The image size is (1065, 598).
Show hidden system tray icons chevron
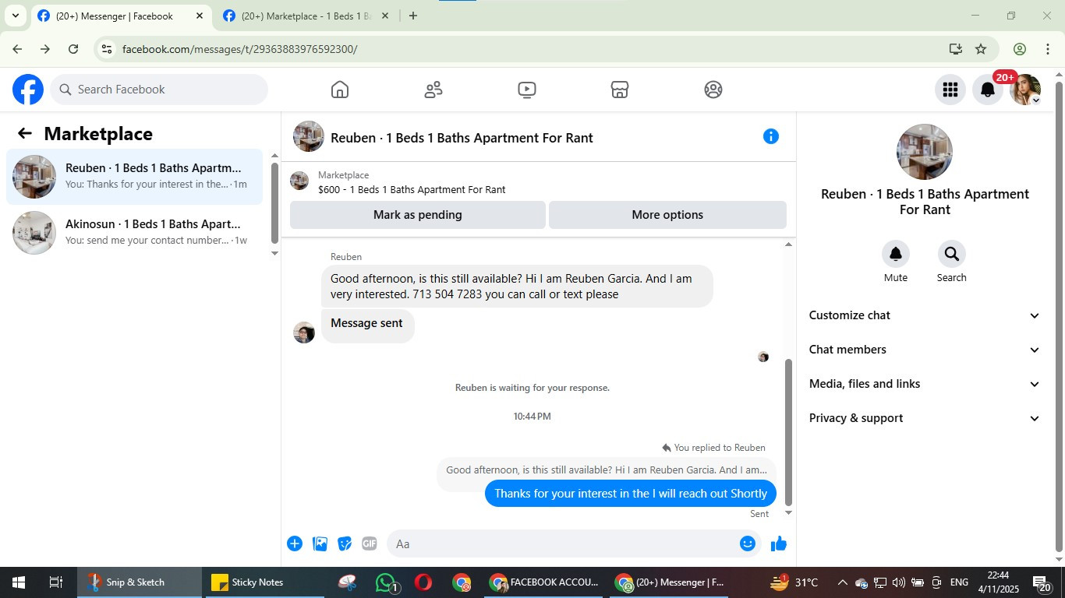pos(842,582)
